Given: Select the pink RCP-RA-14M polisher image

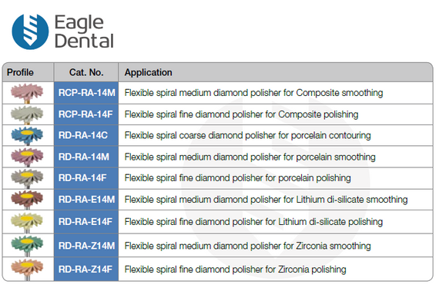Looking at the screenshot, I should click(x=27, y=93).
